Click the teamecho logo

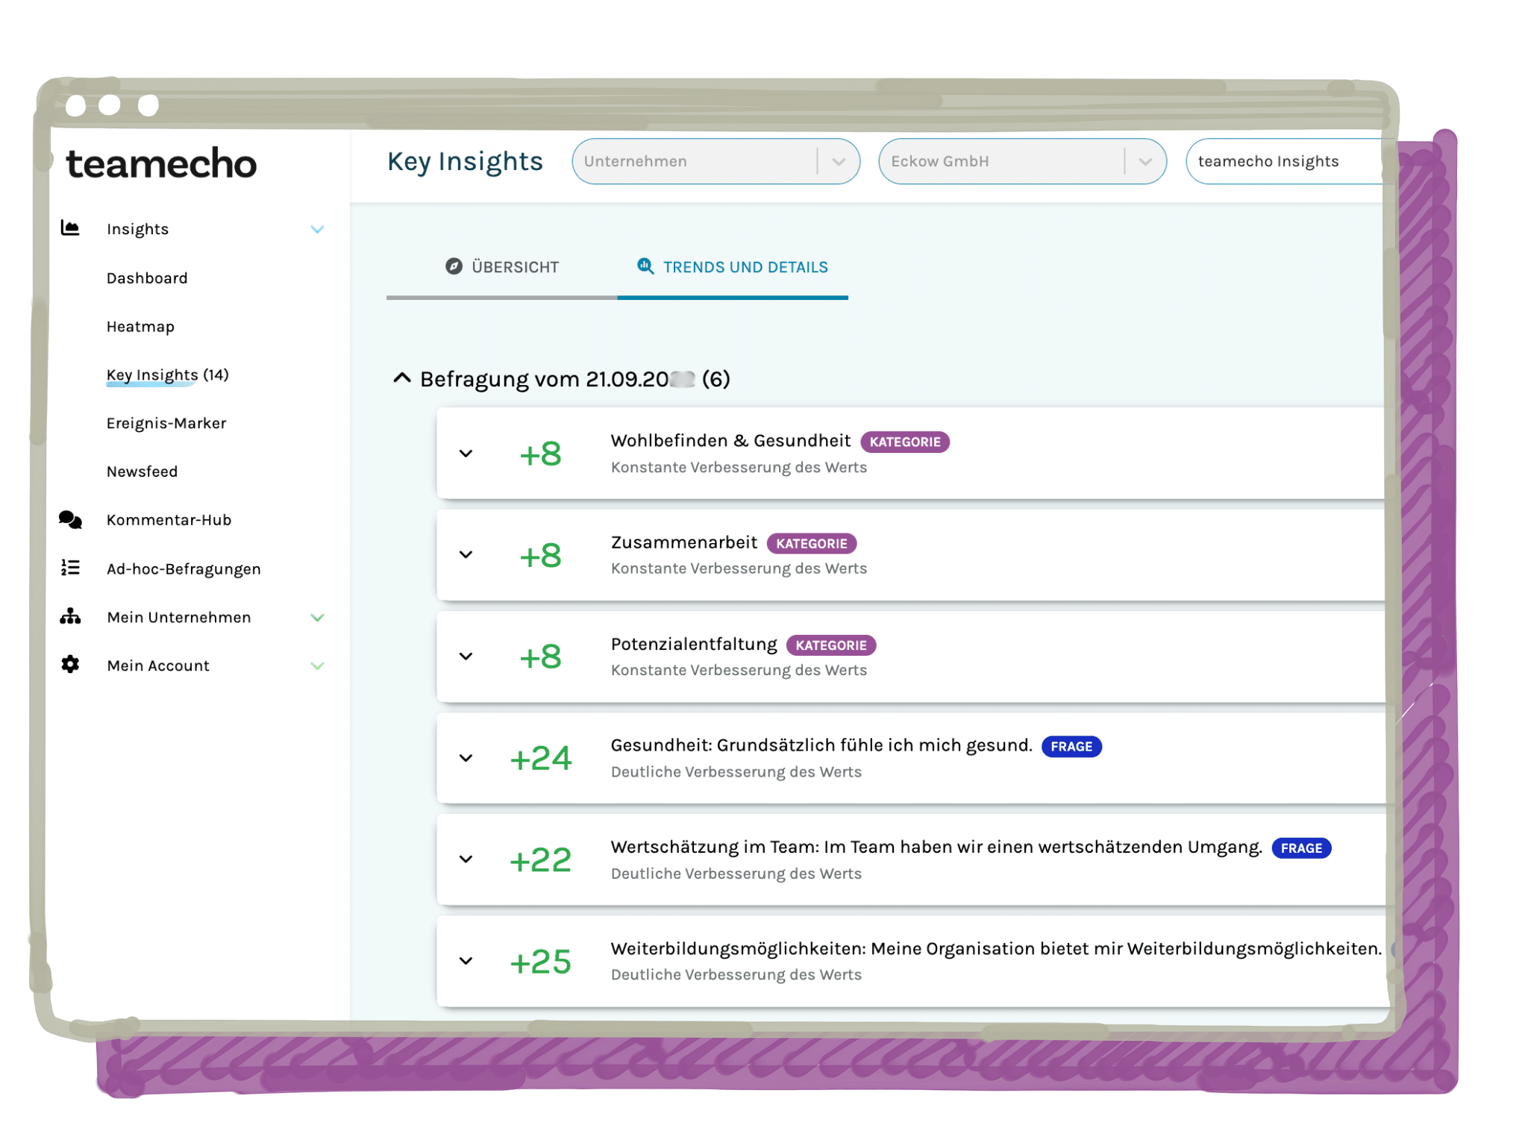click(161, 163)
